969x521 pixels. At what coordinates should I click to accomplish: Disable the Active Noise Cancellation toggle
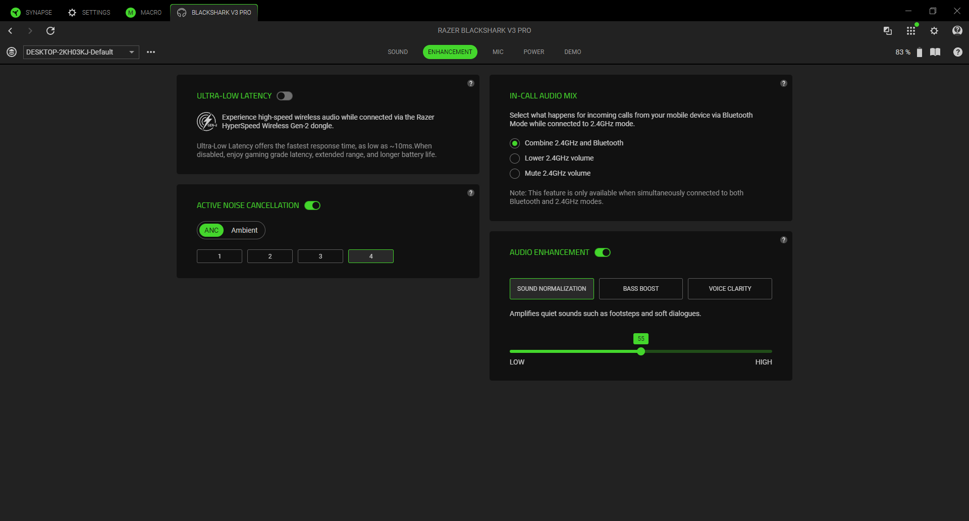coord(312,205)
